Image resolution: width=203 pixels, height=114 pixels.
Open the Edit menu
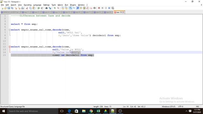[x=7, y=5]
